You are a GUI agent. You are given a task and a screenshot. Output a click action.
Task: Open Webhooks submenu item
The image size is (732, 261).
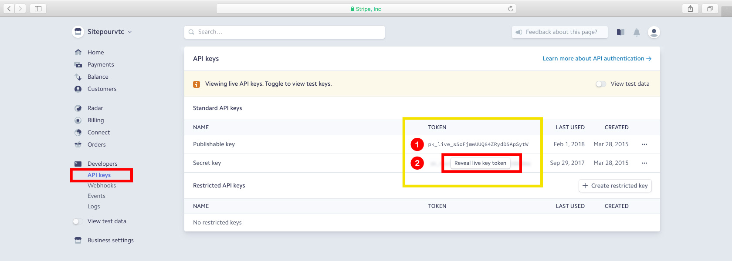pos(102,186)
